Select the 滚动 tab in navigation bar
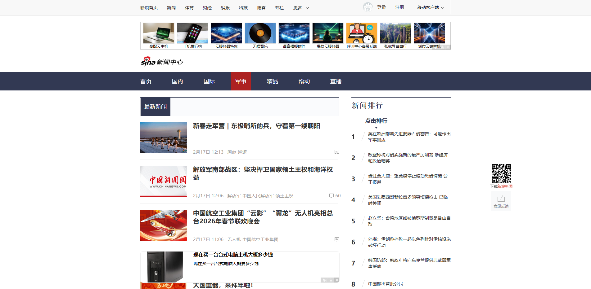591x289 pixels. pos(304,81)
